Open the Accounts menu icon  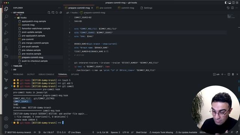pos(6,118)
